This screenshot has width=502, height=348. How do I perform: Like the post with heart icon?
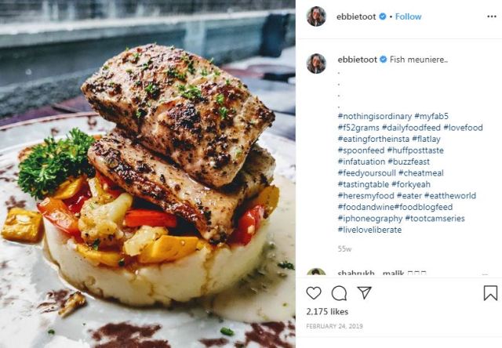(x=314, y=293)
